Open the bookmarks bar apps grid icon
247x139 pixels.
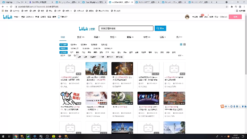click(x=3, y=11)
